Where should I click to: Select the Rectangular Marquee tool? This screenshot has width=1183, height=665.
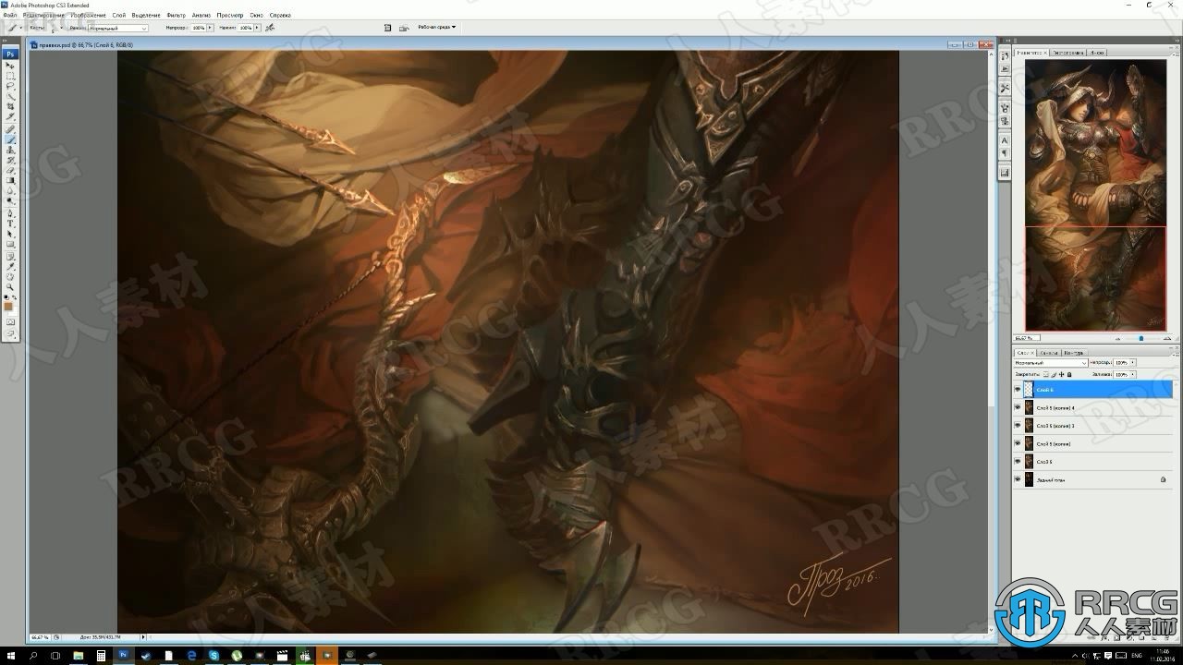(11, 76)
